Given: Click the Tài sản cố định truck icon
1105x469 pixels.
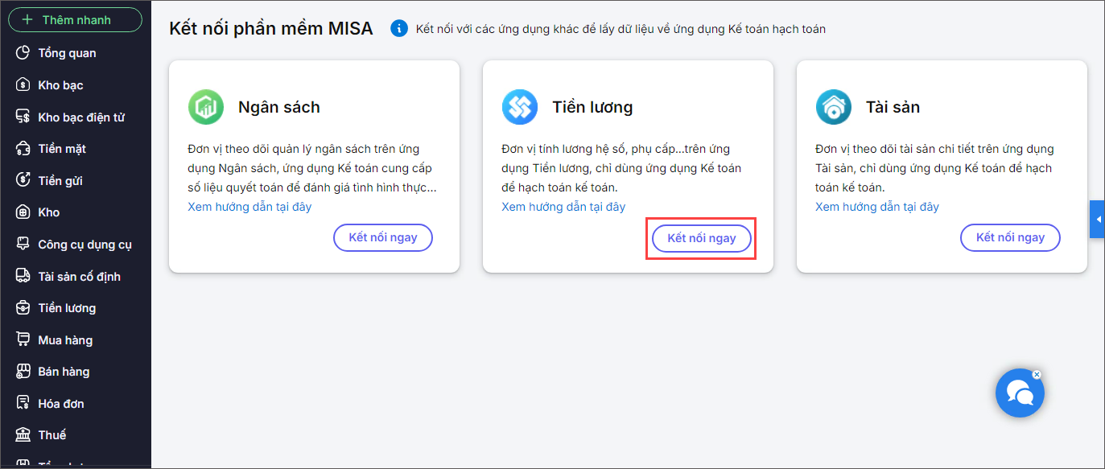Looking at the screenshot, I should [x=23, y=277].
